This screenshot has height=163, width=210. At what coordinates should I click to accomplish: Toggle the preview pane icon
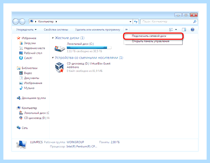pyautogui.click(x=184, y=29)
